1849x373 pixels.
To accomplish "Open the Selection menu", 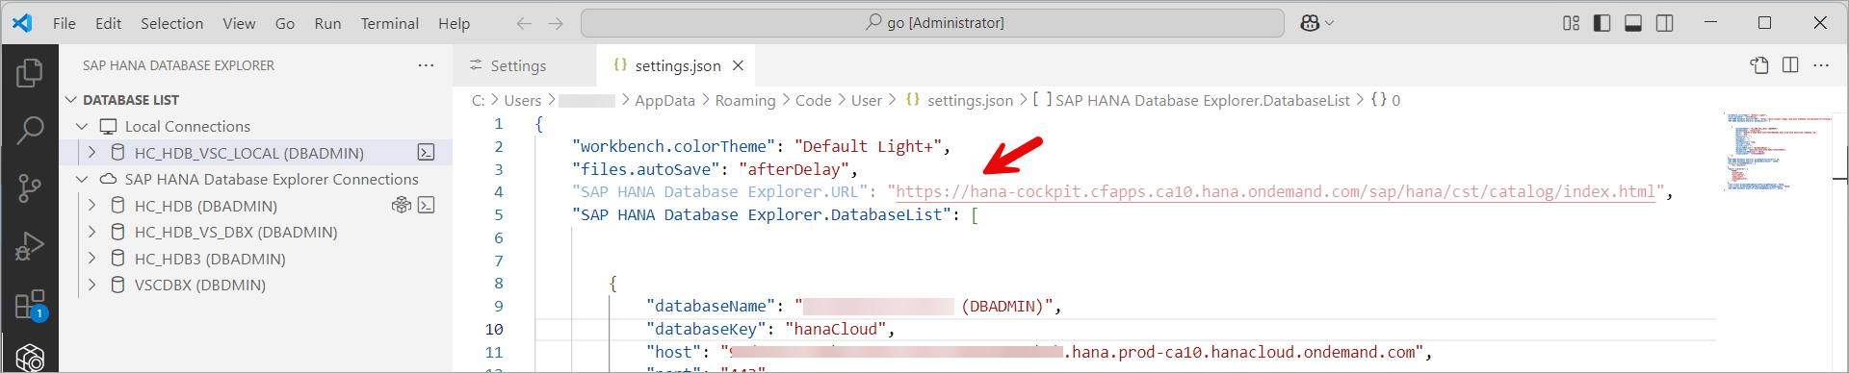I will click(x=171, y=23).
